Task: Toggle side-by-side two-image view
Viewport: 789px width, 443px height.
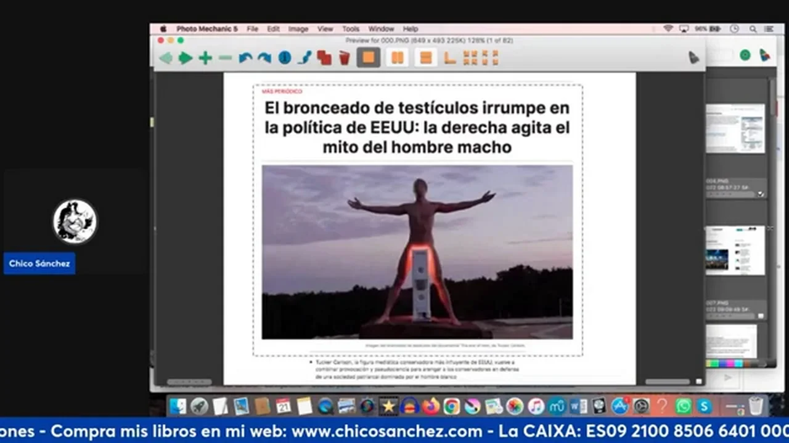Action: coord(398,58)
